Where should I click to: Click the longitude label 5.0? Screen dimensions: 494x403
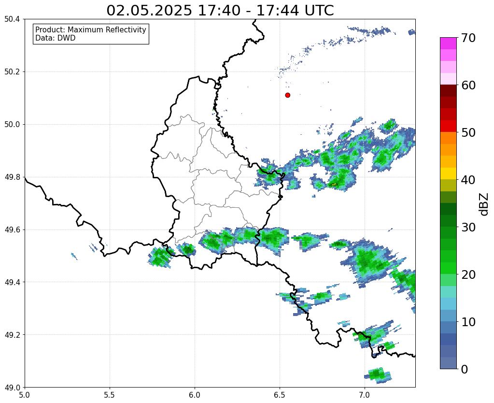click(25, 395)
